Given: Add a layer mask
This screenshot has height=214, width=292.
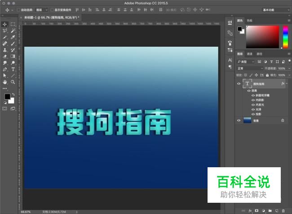Looking at the screenshot, I should (x=257, y=211).
